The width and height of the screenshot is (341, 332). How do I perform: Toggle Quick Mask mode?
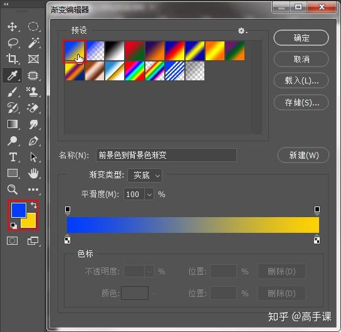point(13,241)
